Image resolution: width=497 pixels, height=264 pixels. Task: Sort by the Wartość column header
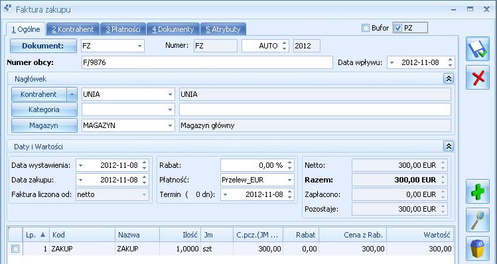420,235
